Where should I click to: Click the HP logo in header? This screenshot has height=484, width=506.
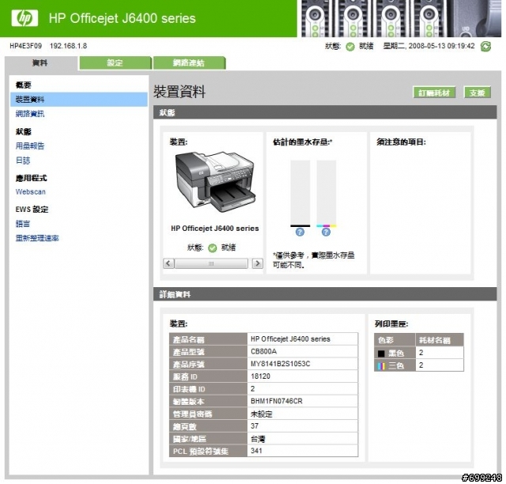point(25,18)
